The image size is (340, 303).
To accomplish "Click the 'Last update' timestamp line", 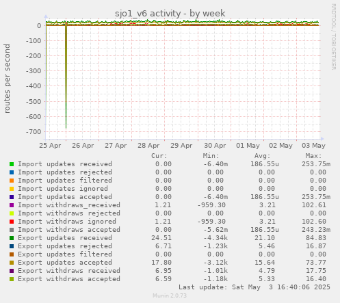I will tap(254, 287).
